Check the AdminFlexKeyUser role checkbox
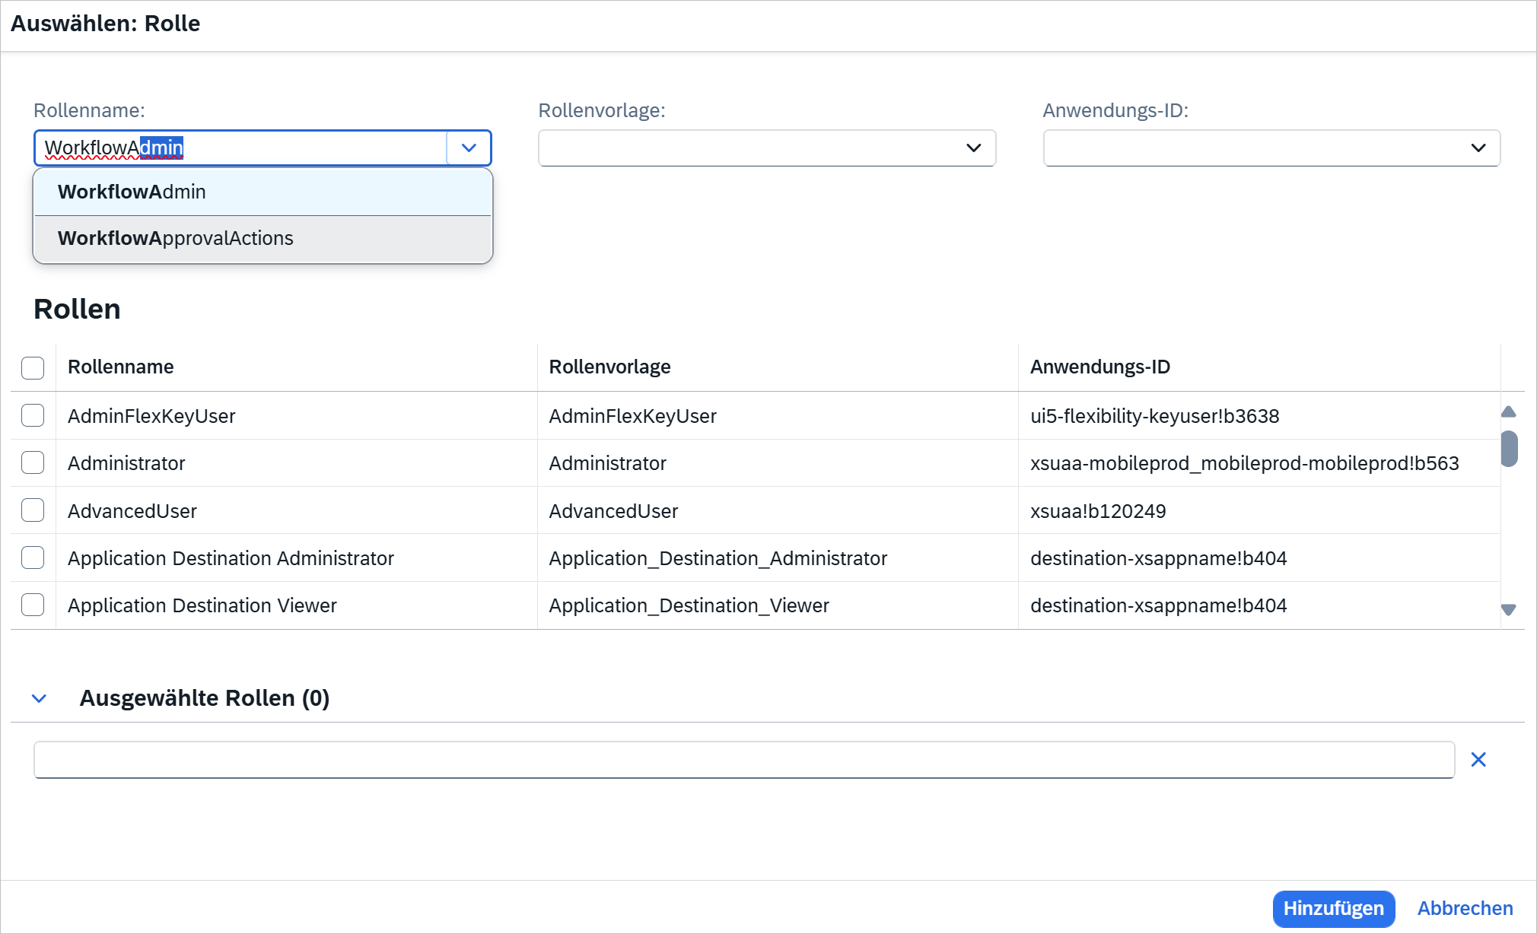The width and height of the screenshot is (1537, 934). pyautogui.click(x=33, y=416)
